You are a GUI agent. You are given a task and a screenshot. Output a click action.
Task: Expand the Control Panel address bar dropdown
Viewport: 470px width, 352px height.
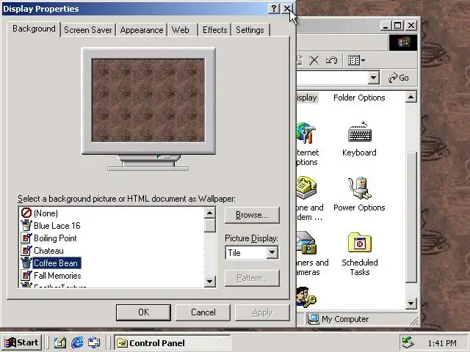click(x=374, y=78)
